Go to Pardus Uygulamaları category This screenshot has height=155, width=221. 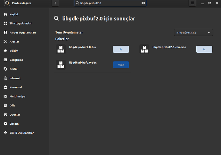tap(22, 33)
